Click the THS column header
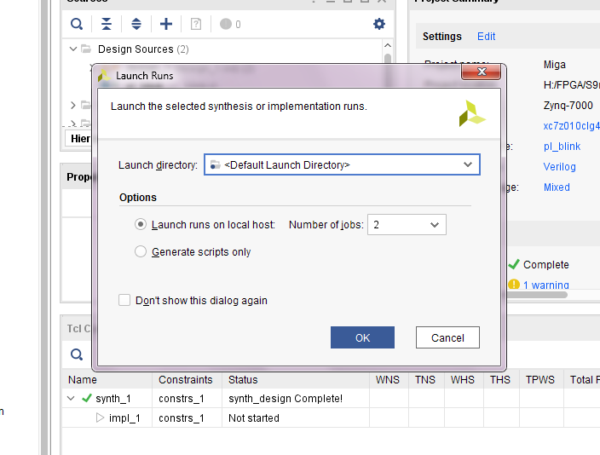This screenshot has width=600, height=455. click(500, 380)
